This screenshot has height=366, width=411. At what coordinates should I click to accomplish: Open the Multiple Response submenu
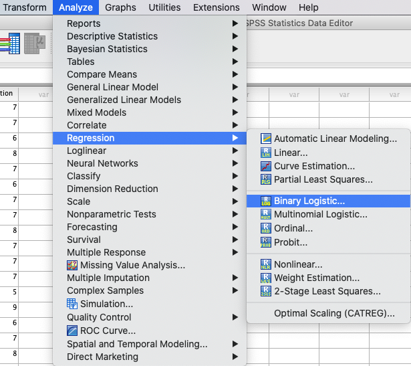150,252
